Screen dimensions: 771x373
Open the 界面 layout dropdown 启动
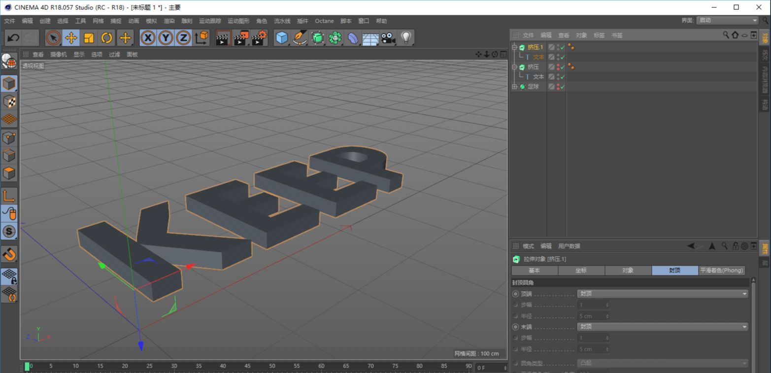tap(728, 20)
